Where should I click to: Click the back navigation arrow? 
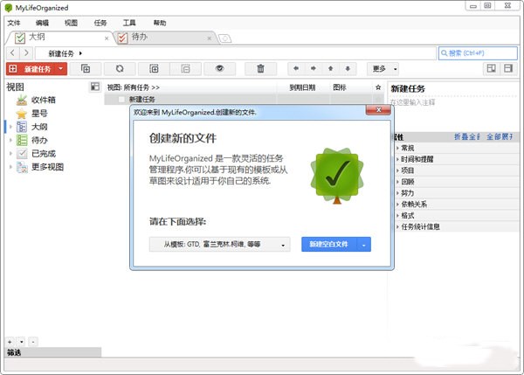pyautogui.click(x=13, y=52)
